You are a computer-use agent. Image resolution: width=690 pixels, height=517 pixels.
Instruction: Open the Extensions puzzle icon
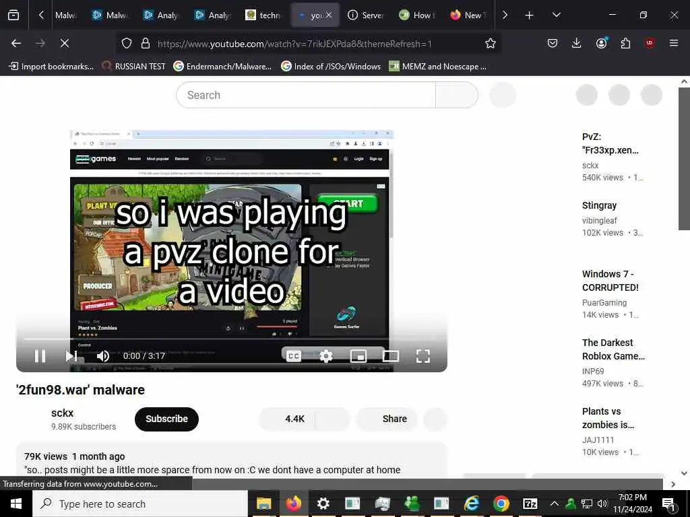coord(625,43)
